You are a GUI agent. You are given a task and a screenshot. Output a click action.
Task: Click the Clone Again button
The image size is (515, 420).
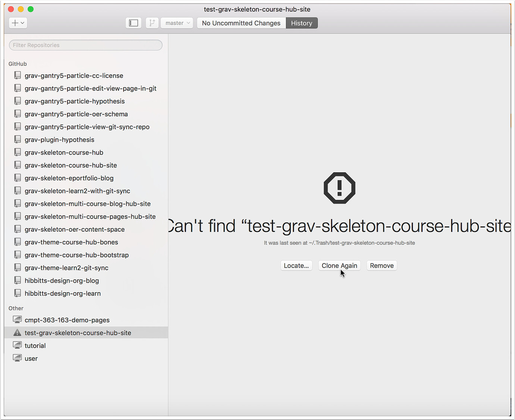(339, 265)
